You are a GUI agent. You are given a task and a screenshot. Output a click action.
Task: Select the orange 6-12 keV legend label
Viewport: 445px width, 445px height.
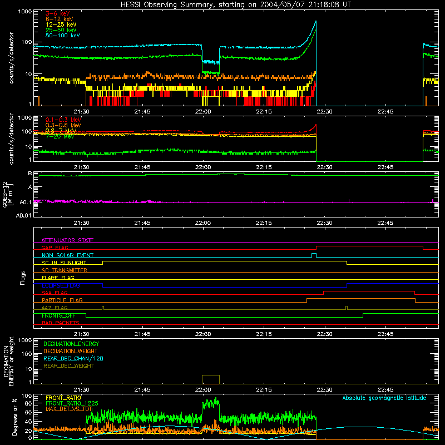point(59,19)
